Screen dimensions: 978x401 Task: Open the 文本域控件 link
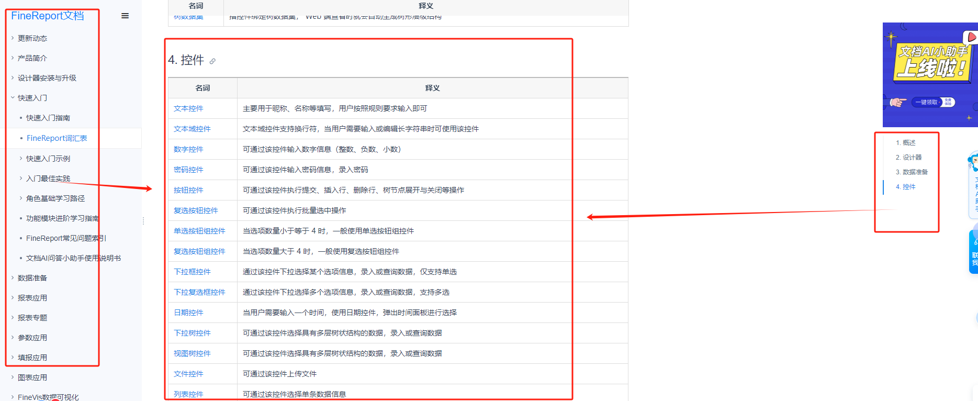(x=192, y=129)
